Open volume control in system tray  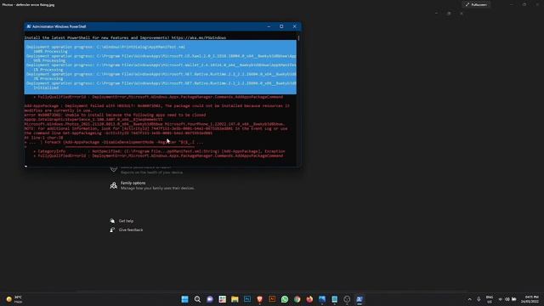[x=507, y=299]
